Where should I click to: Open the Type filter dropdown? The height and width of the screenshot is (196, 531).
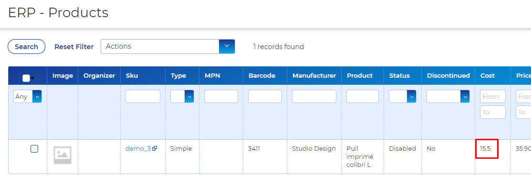click(182, 96)
